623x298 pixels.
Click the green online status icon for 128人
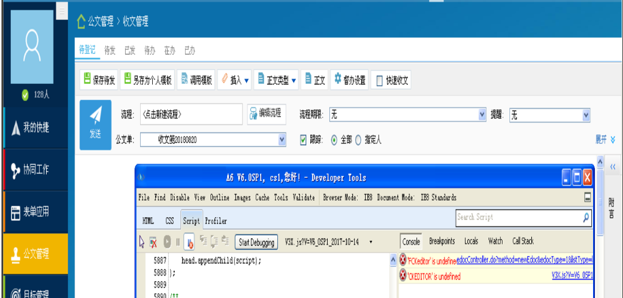(x=25, y=95)
